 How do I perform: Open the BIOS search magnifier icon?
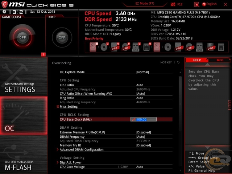(196, 4)
